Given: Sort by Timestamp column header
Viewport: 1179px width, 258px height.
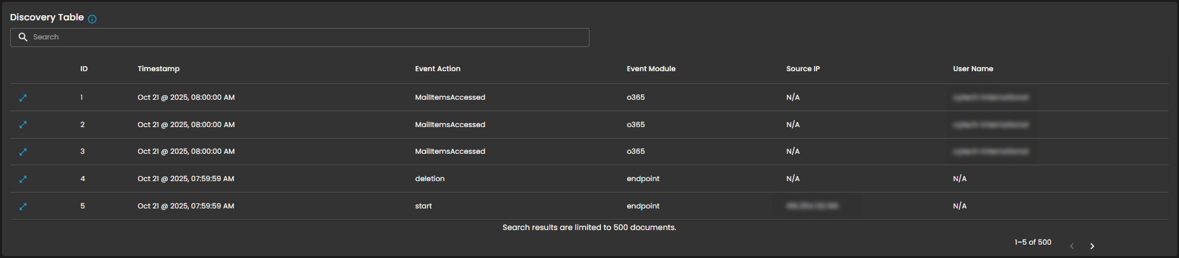Looking at the screenshot, I should tap(158, 69).
